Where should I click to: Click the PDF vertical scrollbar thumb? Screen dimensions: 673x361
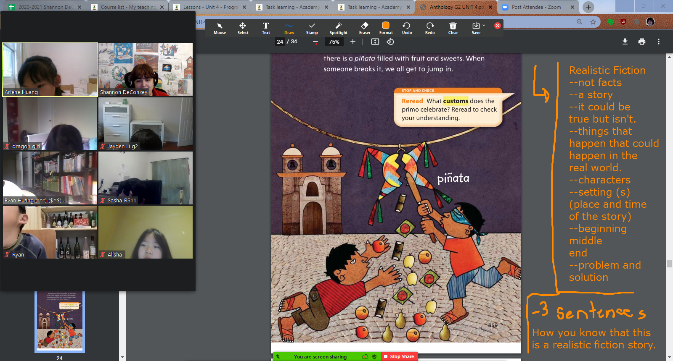(669, 264)
